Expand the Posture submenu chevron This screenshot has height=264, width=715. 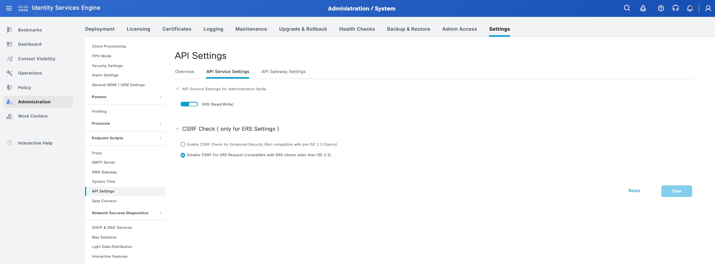[x=160, y=97]
